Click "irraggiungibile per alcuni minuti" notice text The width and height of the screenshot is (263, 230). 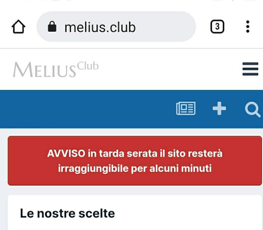[135, 168]
